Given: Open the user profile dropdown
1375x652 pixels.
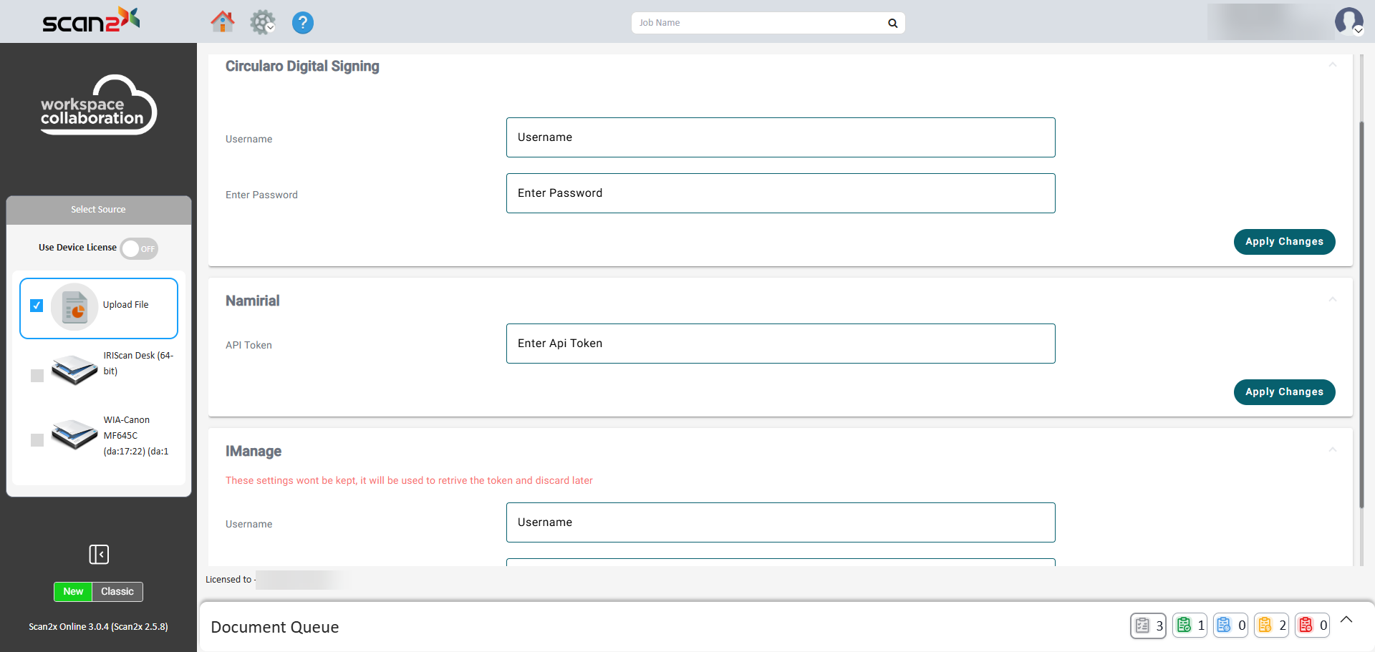Looking at the screenshot, I should coord(1349,21).
